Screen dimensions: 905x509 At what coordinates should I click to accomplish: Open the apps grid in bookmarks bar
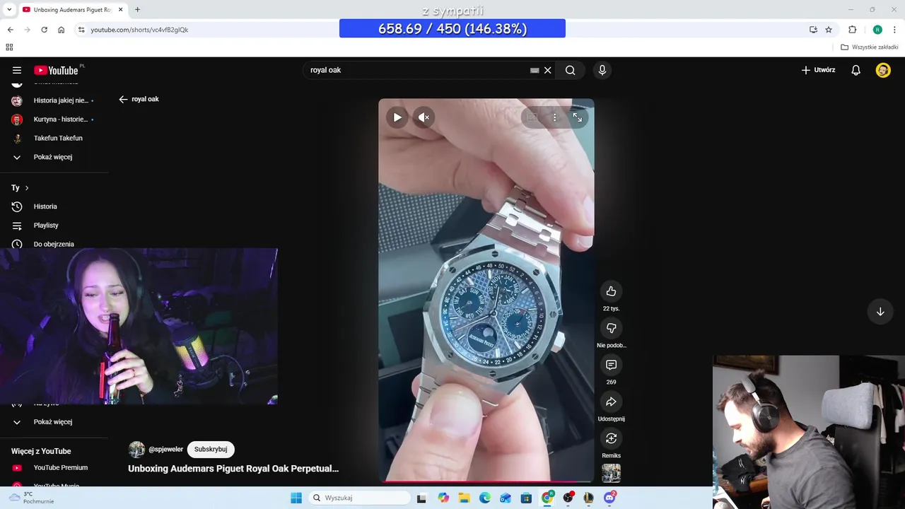point(9,47)
